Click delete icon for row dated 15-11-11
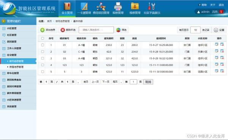This screenshot has height=140, width=228. pyautogui.click(x=222, y=64)
